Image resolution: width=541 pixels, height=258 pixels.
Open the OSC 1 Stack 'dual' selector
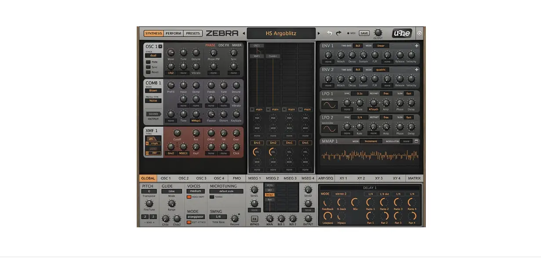[x=153, y=56]
